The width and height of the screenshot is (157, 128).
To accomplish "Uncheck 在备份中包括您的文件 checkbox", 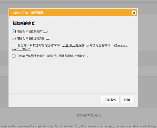I will (x=14, y=38).
